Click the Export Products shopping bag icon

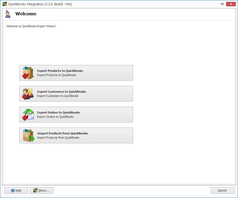click(x=28, y=73)
